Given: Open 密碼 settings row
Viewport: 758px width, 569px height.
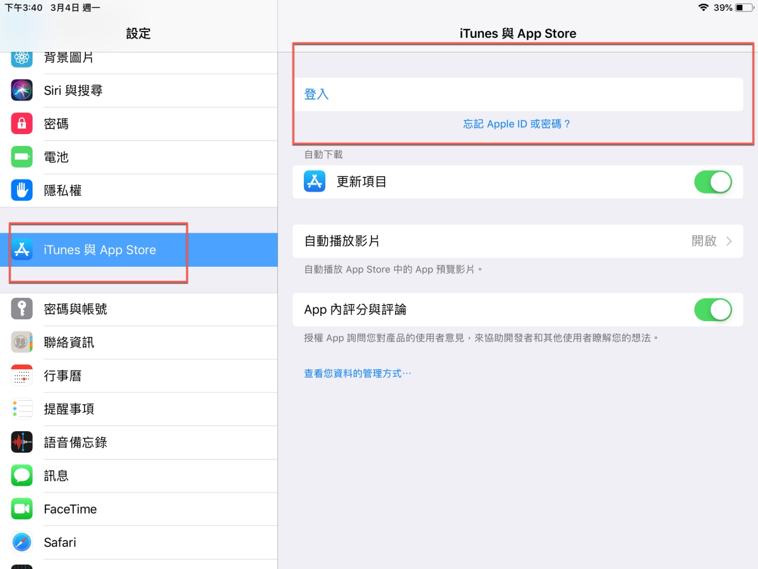Looking at the screenshot, I should 139,124.
